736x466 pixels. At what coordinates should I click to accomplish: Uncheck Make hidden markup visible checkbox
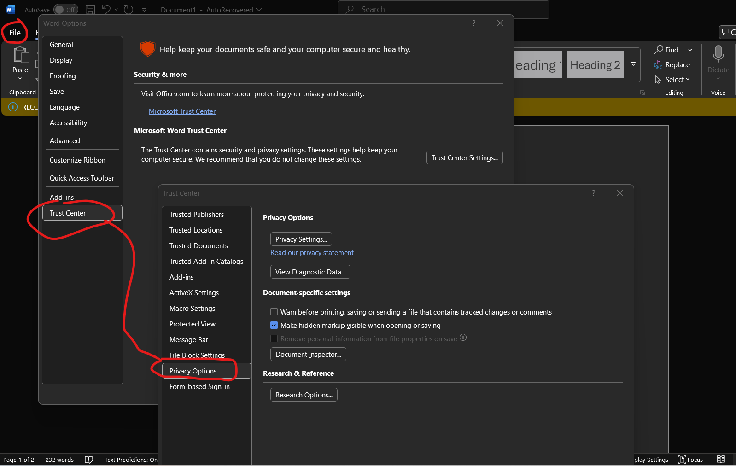(x=274, y=326)
